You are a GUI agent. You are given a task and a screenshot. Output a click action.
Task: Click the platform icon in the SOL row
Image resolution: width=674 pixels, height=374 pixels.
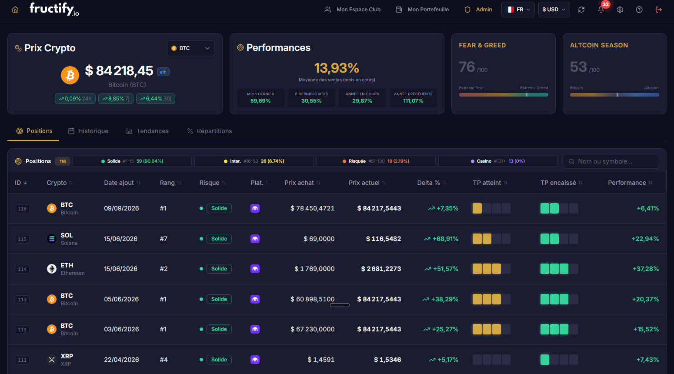click(x=255, y=239)
